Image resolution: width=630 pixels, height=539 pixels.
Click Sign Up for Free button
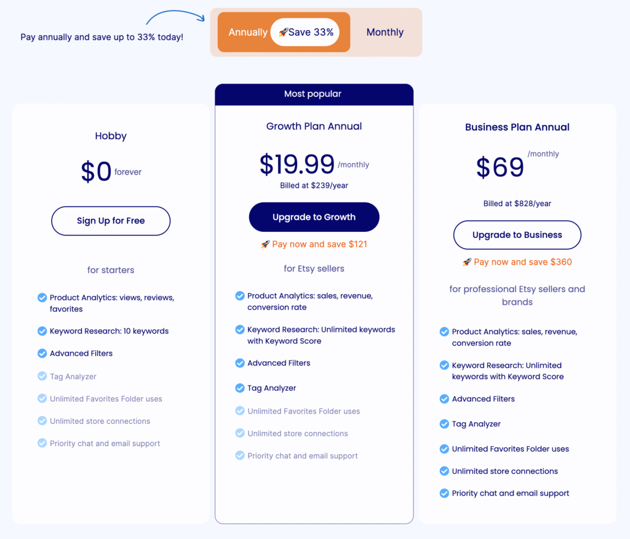[x=111, y=221]
